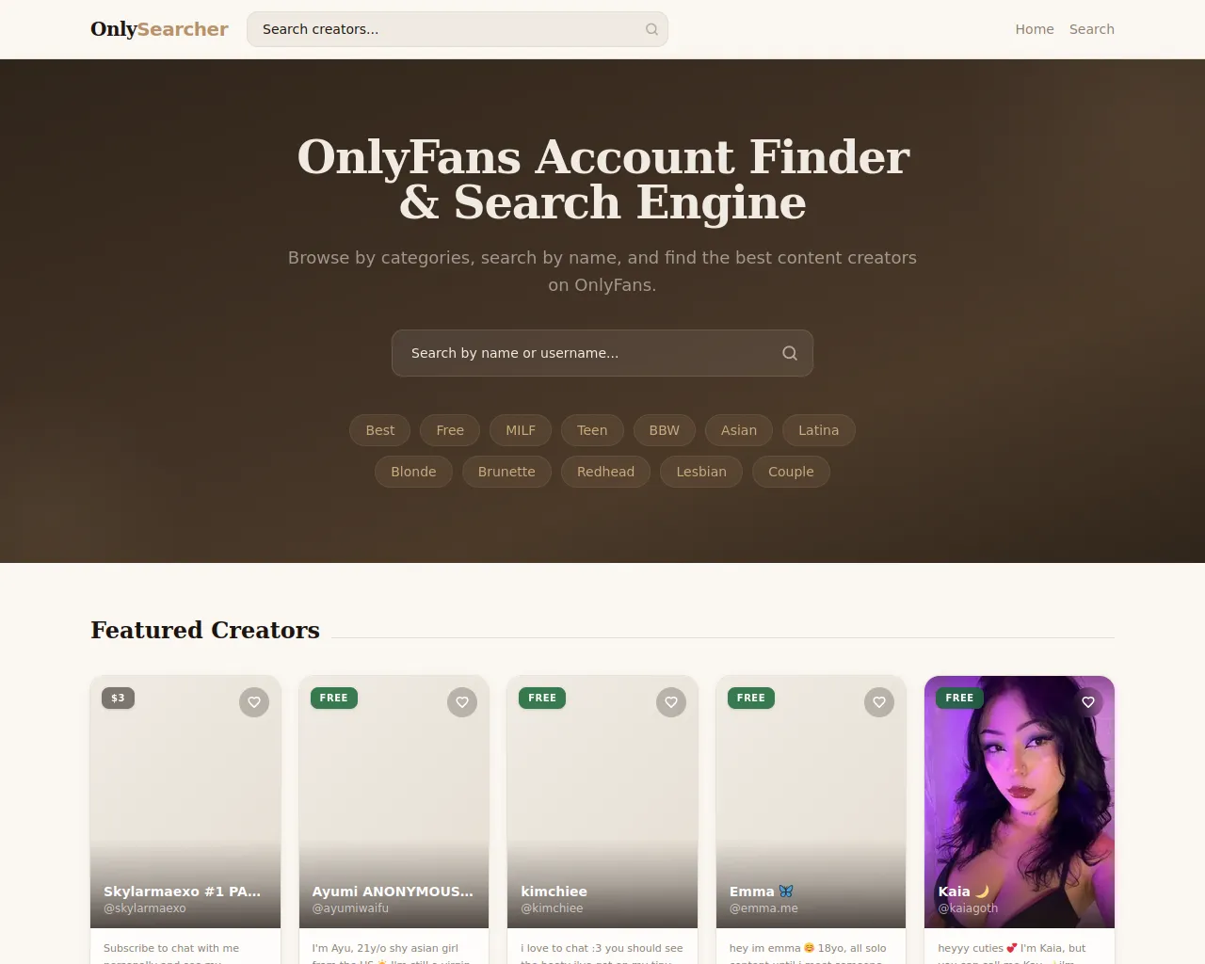Favorite Skylarmaexo with the heart icon
Image resolution: width=1205 pixels, height=964 pixels.
pyautogui.click(x=254, y=702)
